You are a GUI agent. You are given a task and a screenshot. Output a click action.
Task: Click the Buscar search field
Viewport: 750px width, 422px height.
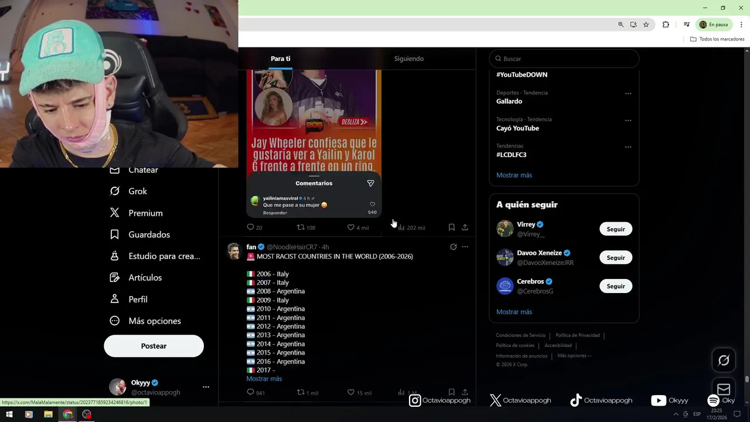(x=564, y=59)
